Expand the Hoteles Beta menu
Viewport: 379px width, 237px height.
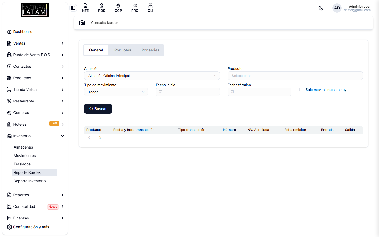35,124
